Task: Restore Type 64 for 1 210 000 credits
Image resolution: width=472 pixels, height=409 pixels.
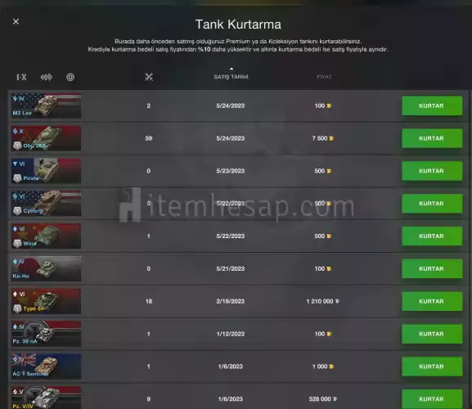Action: coord(432,301)
